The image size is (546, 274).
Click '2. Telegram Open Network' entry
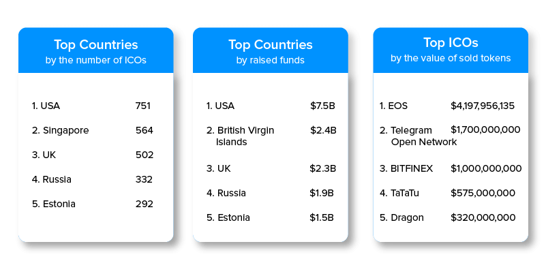pyautogui.click(x=414, y=136)
